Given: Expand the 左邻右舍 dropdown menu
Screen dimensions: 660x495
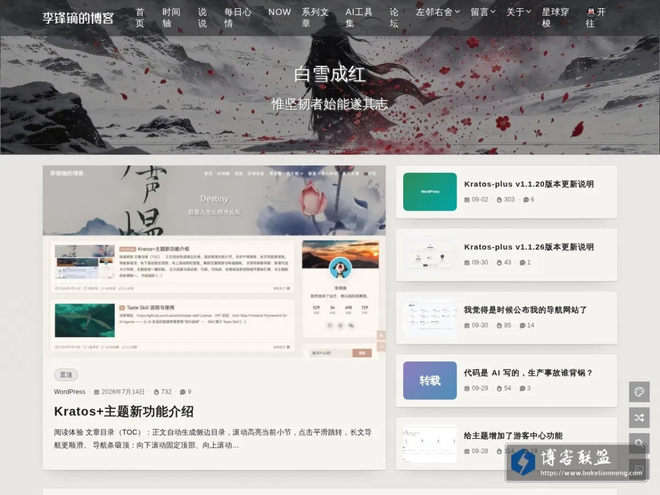Looking at the screenshot, I should tap(438, 12).
